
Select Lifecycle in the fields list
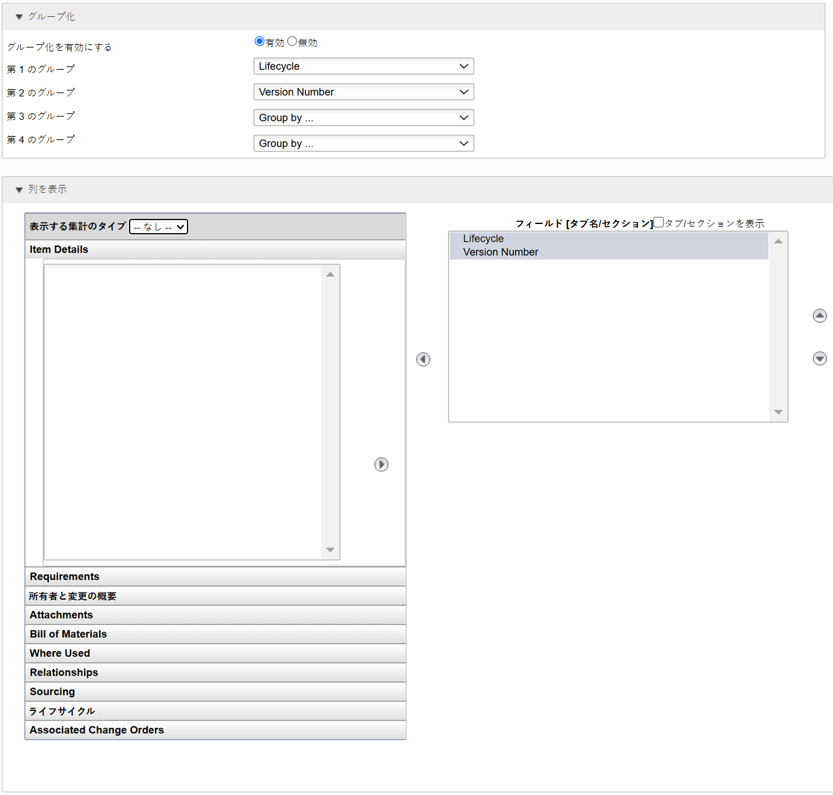(609, 239)
